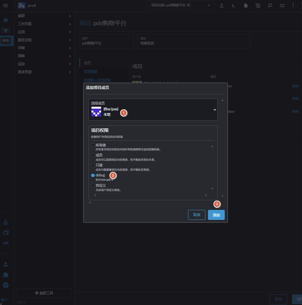Remove the first listed member
This screenshot has height=305, width=302.
[x=295, y=86]
